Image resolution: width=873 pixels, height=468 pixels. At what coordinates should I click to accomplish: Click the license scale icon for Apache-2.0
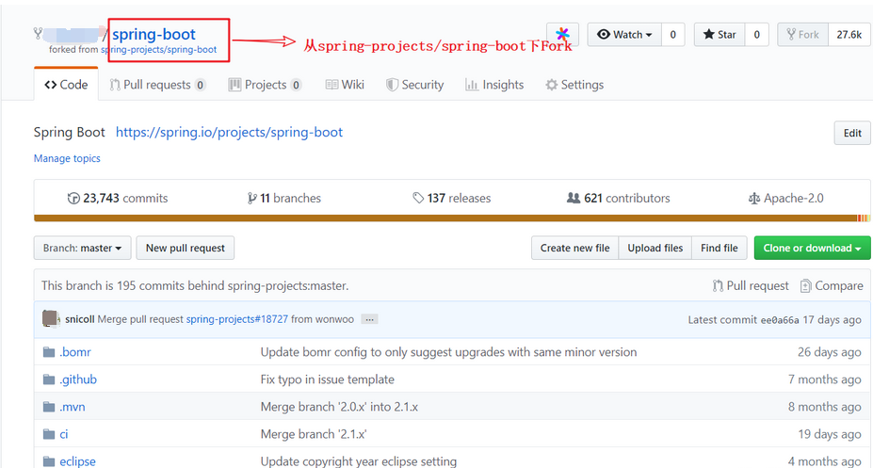point(753,198)
